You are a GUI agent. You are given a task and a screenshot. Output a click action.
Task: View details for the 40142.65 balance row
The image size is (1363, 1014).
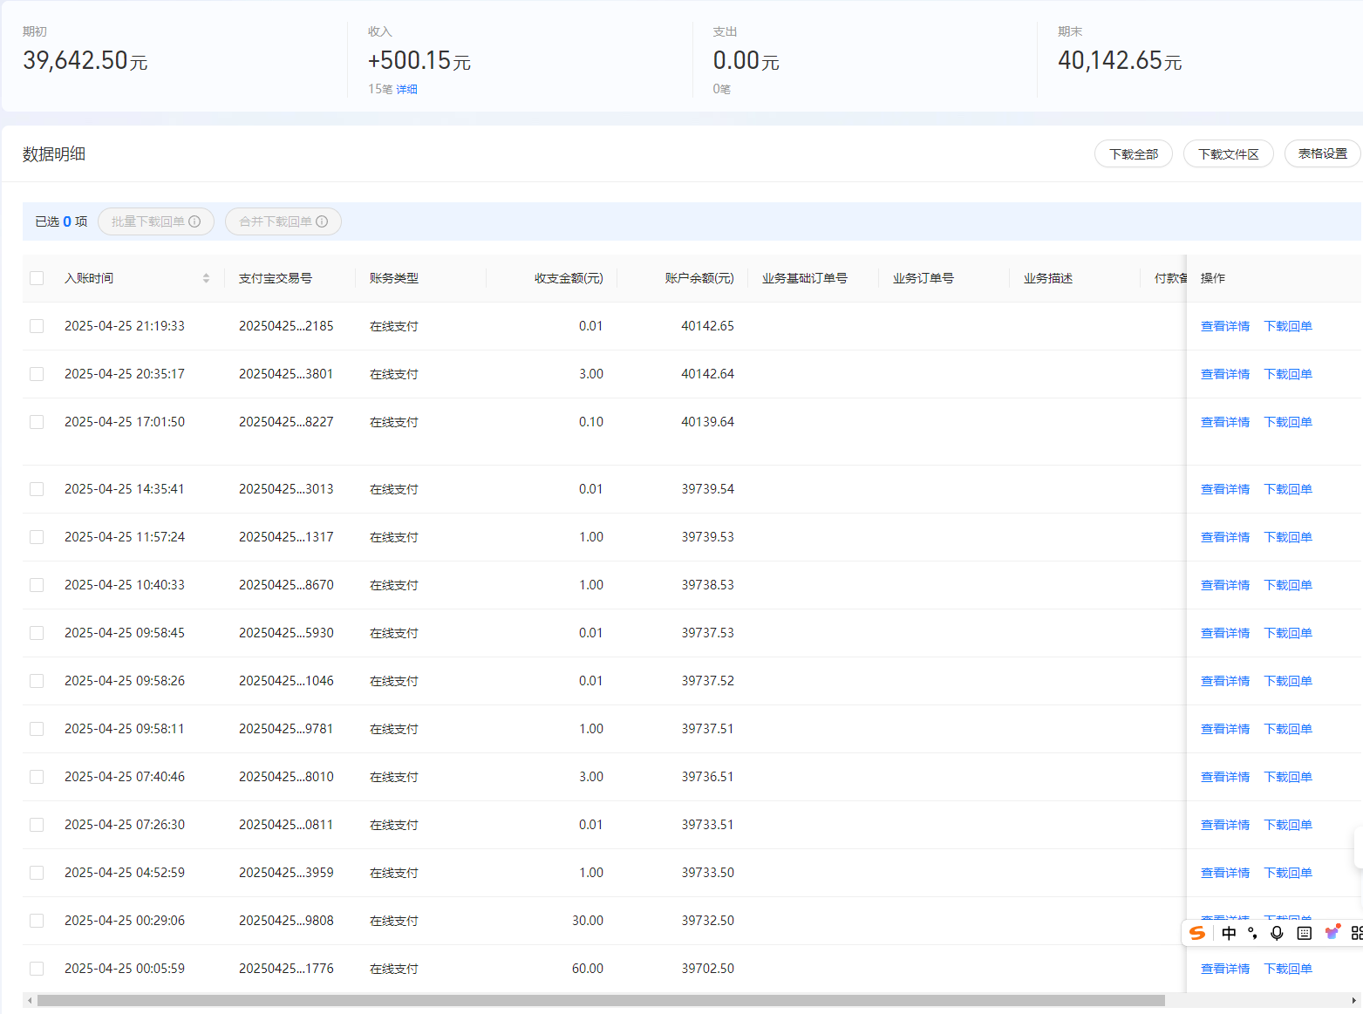coord(1225,326)
